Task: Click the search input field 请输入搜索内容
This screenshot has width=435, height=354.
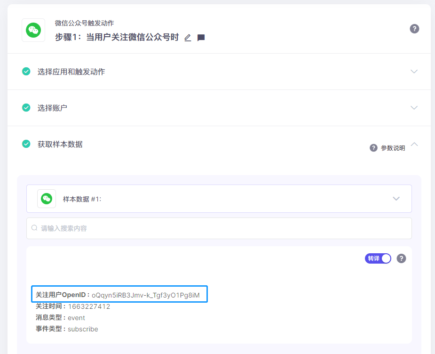Action: pos(188,228)
